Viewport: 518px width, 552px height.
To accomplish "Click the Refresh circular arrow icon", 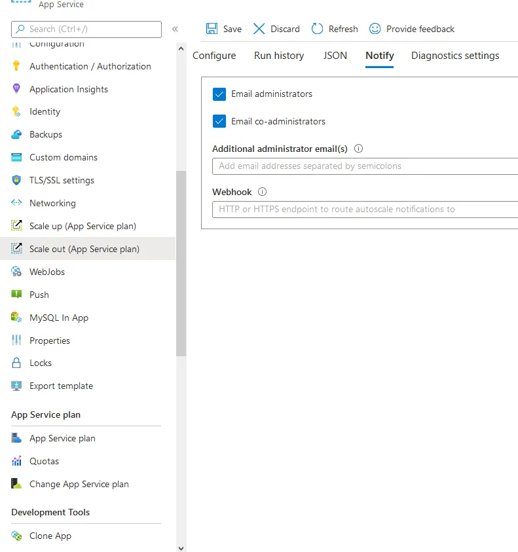I will pyautogui.click(x=317, y=29).
